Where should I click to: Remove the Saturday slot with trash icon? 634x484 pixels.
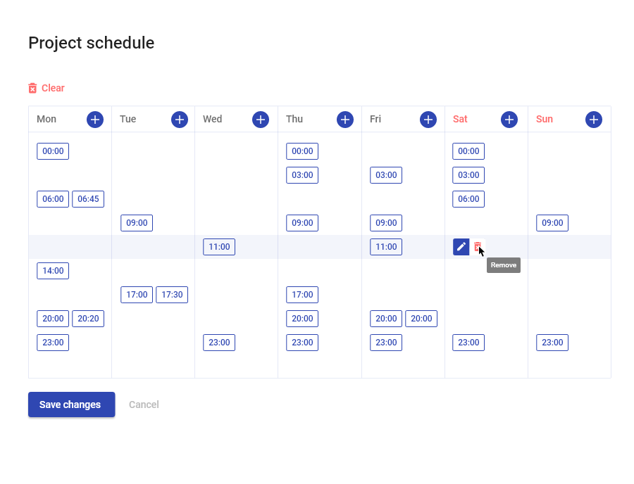(477, 247)
